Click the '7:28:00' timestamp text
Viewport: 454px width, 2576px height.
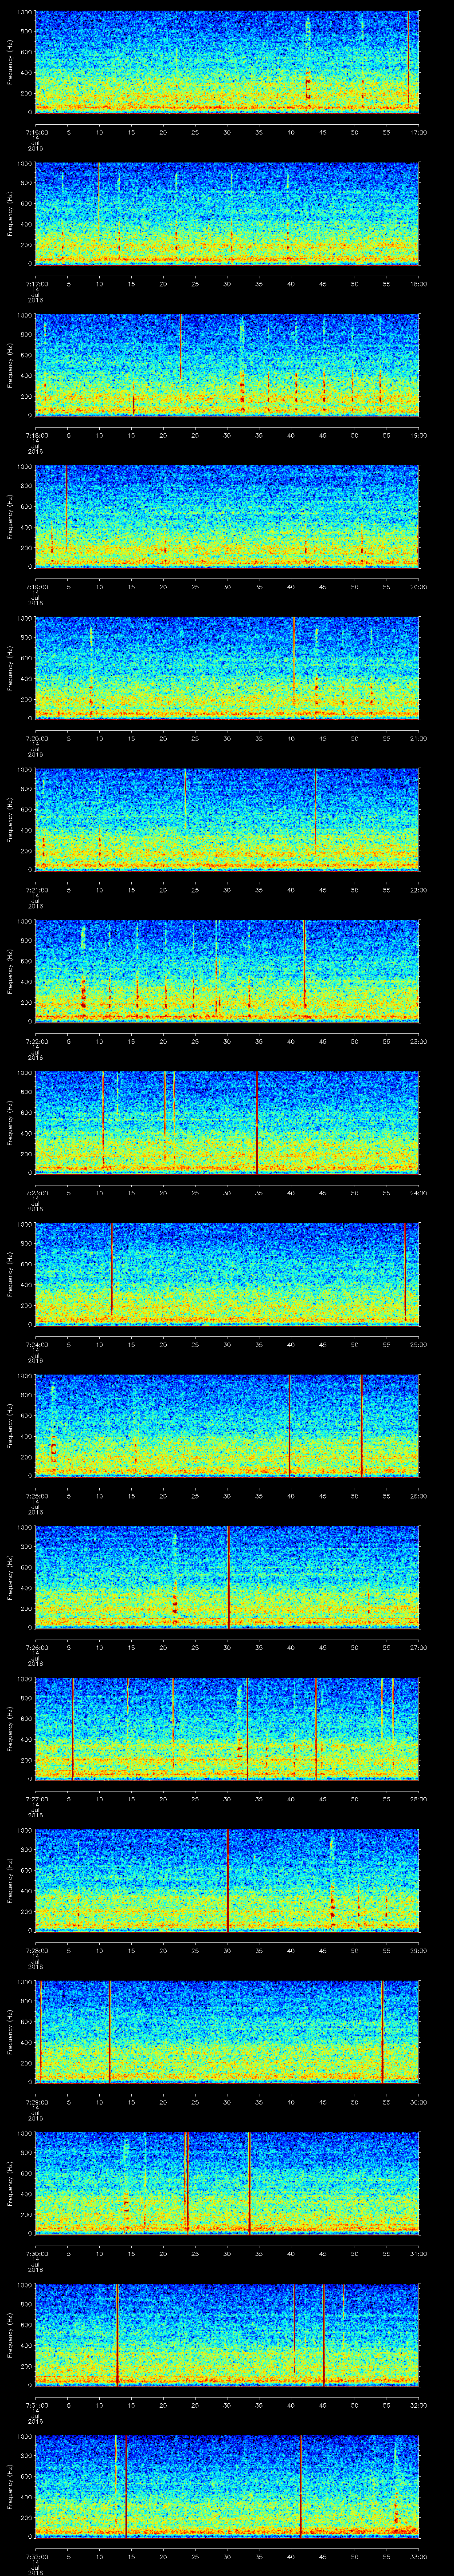36,1950
